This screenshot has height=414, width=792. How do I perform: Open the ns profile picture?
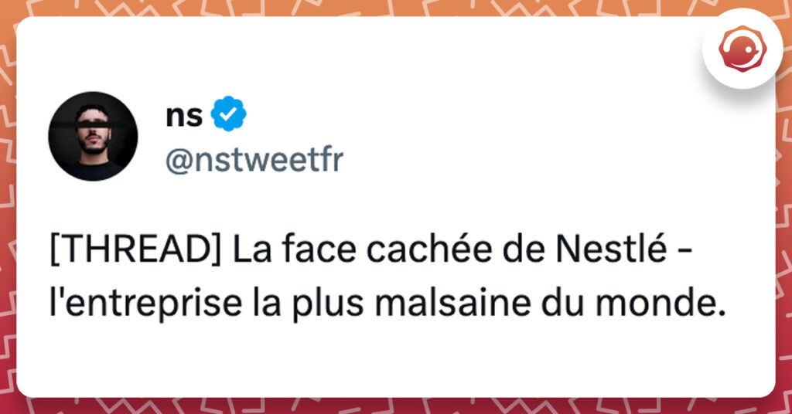click(x=93, y=137)
